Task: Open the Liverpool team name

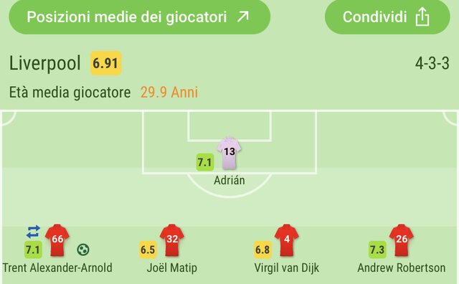Action: [x=44, y=63]
